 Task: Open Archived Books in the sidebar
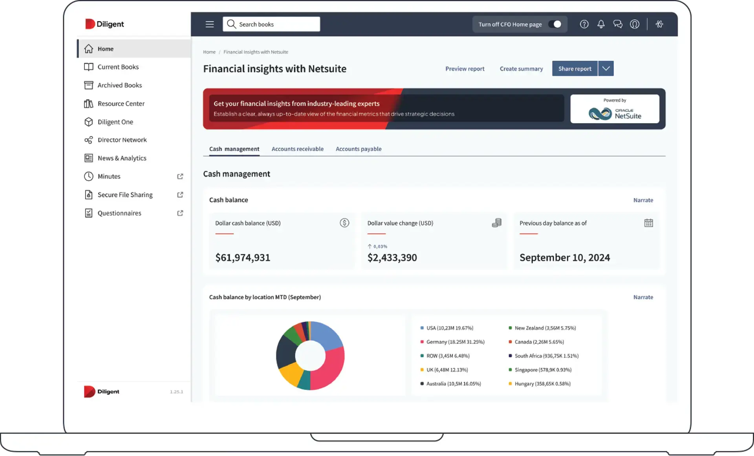coord(119,85)
